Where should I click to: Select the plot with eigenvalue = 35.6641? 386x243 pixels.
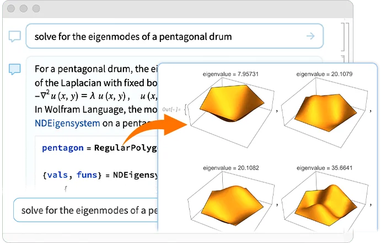coord(325,202)
